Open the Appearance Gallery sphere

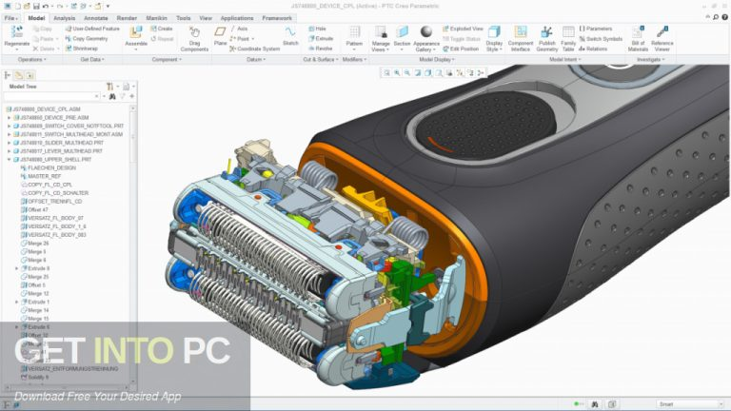426,31
